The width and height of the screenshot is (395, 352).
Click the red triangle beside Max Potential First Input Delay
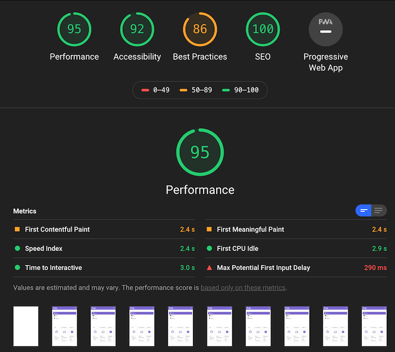click(x=209, y=267)
